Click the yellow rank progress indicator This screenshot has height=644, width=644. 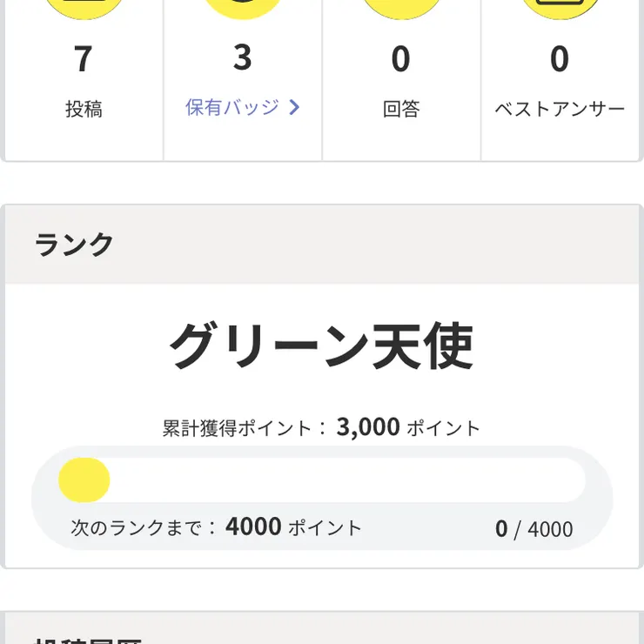[84, 480]
